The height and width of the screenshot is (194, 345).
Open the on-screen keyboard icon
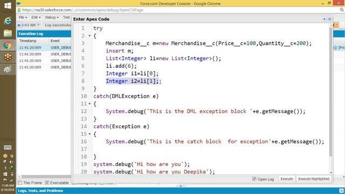point(8,147)
